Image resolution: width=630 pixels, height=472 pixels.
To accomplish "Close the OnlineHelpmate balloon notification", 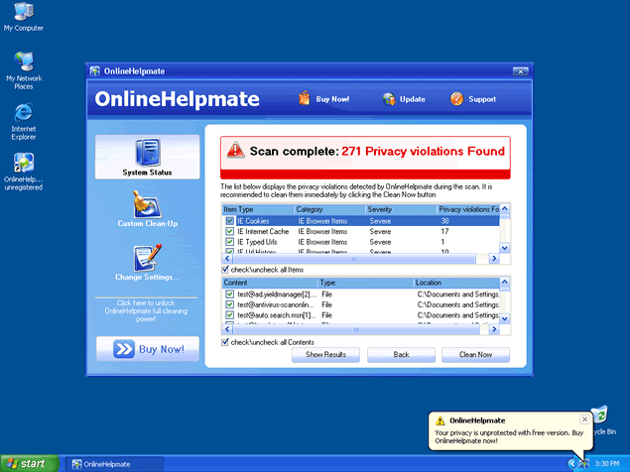I will pyautogui.click(x=584, y=419).
